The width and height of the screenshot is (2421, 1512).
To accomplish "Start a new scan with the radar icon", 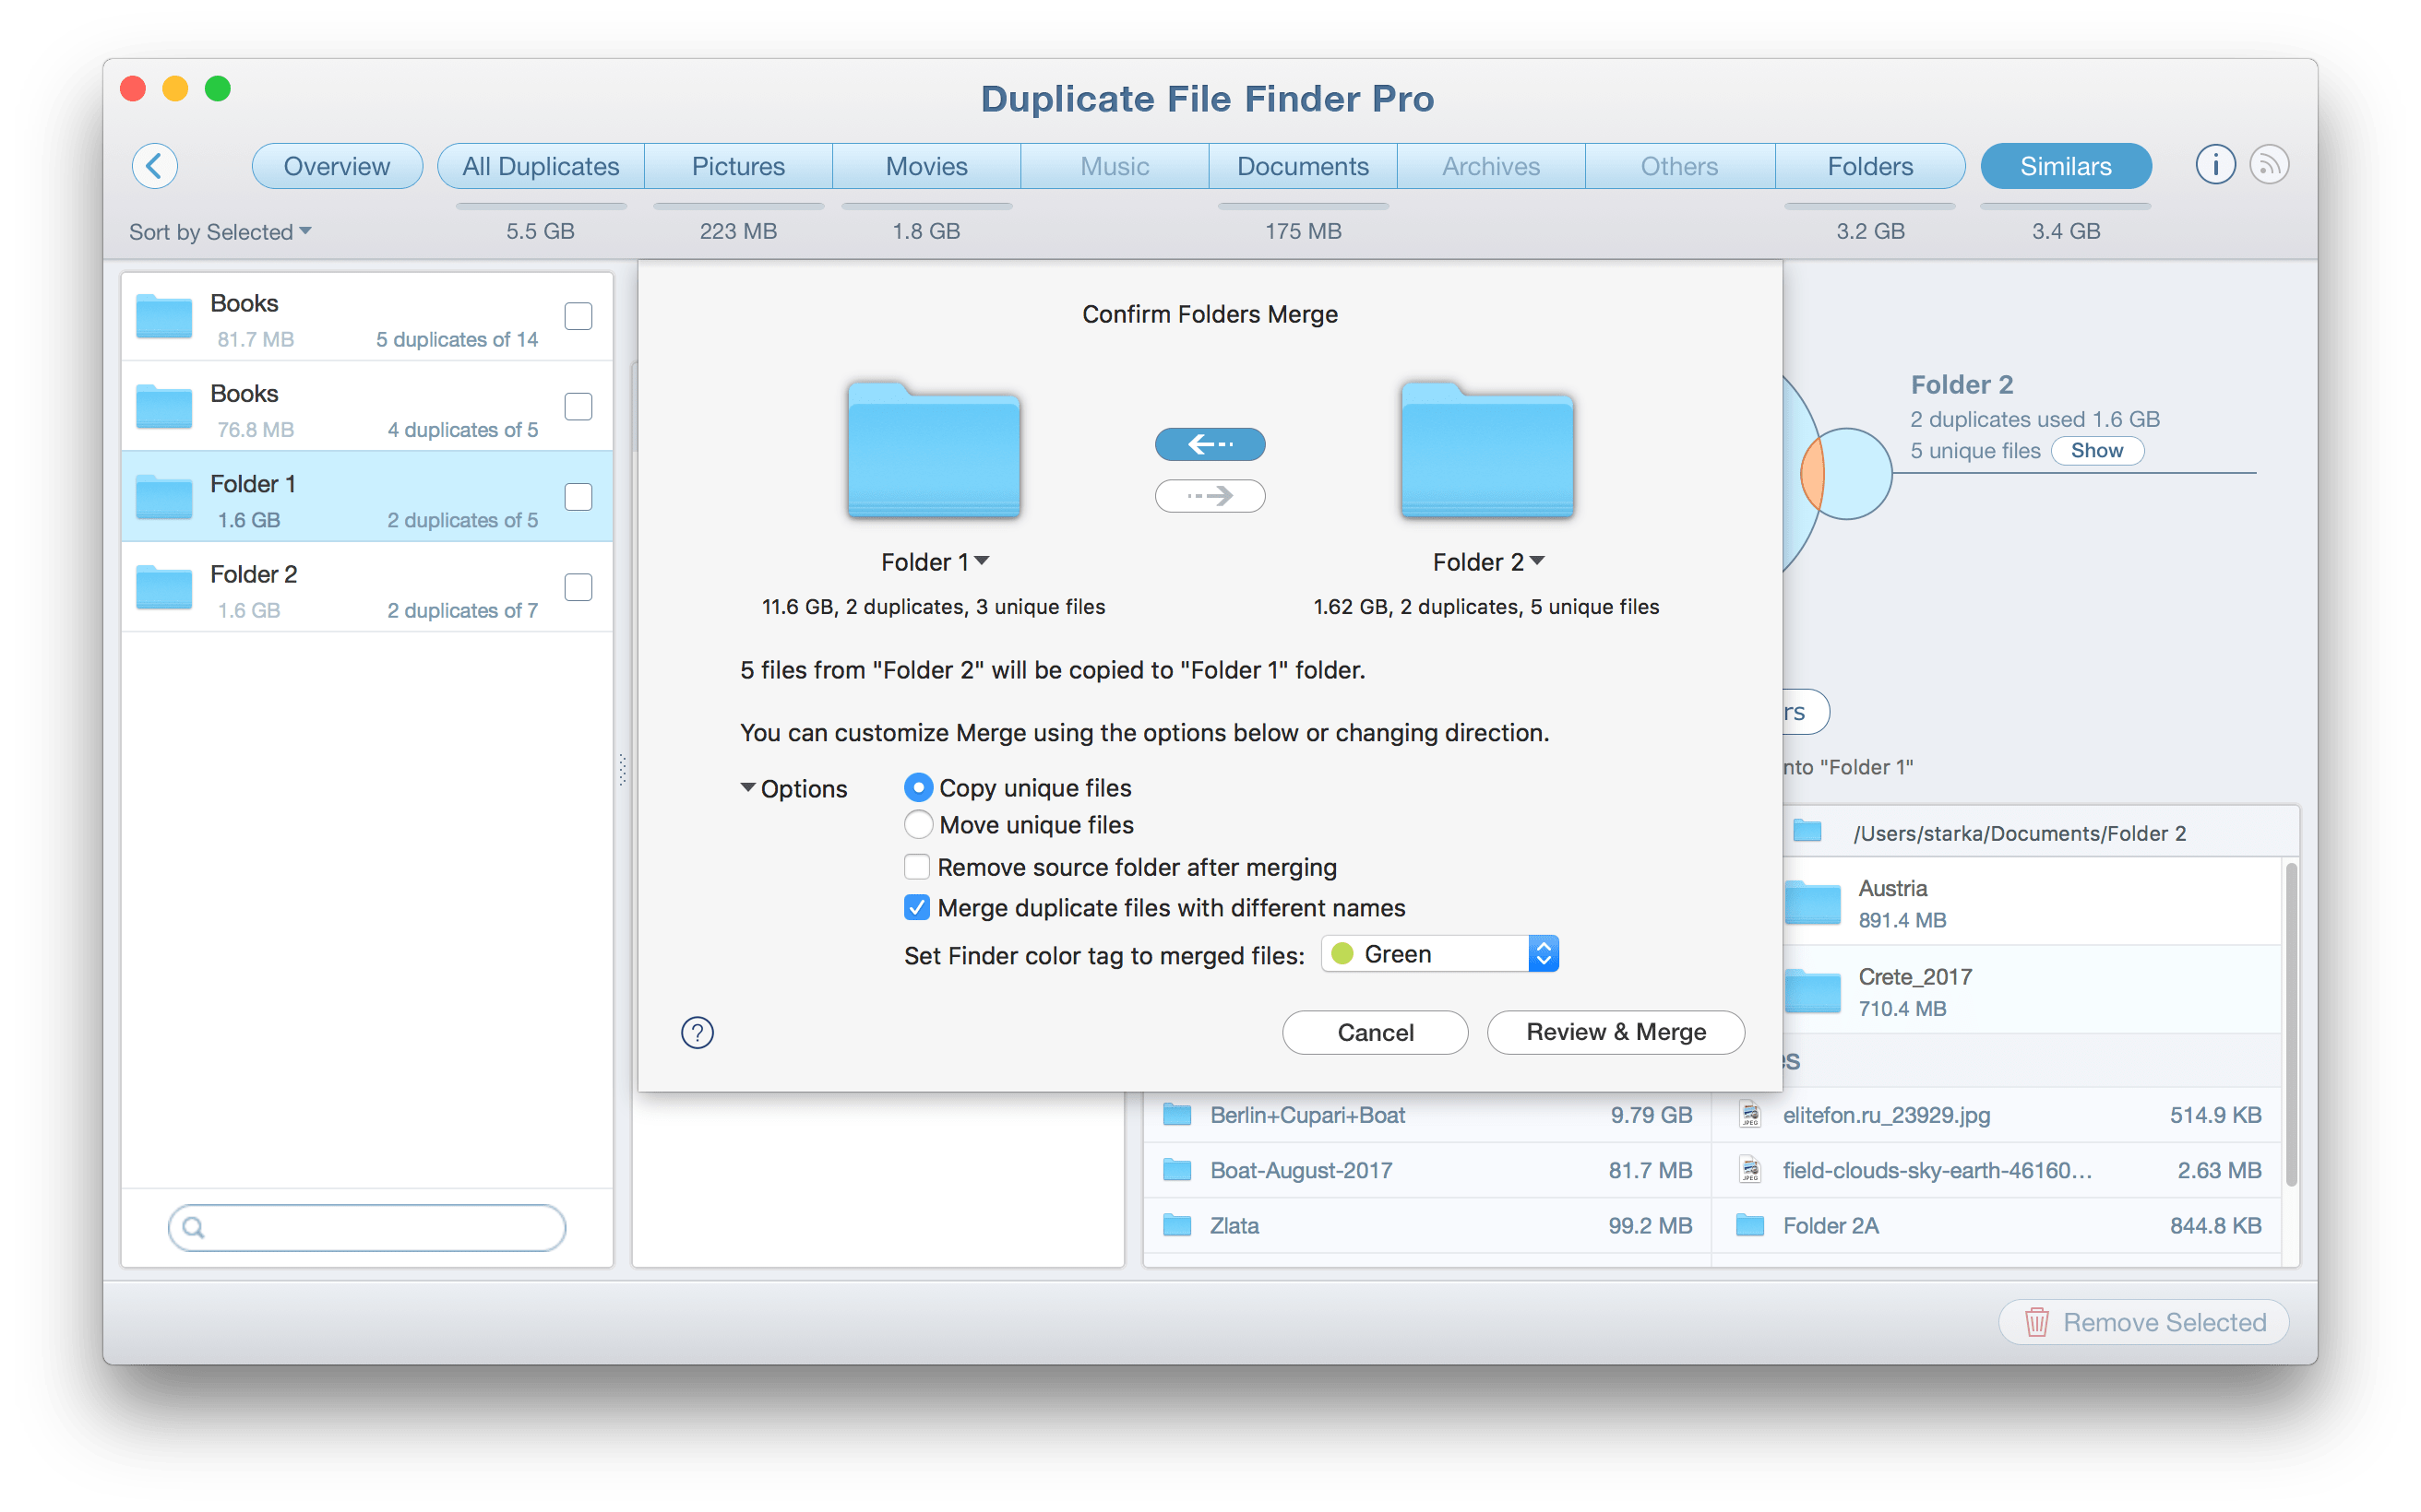I will pyautogui.click(x=2269, y=164).
